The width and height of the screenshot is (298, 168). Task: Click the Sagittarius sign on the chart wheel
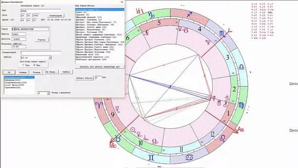coord(190,14)
